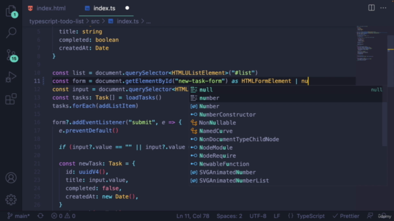Viewport: 394px width, 221px height.
Task: Select the NewableFunction suggestion
Action: click(x=286, y=164)
